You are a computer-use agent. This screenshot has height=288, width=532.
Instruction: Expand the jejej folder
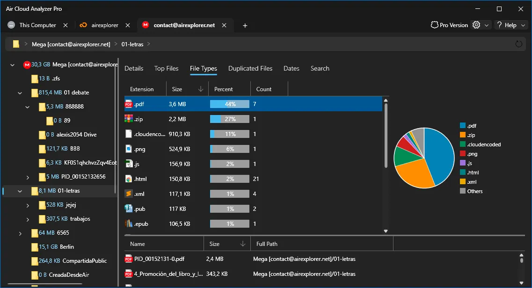coord(28,205)
